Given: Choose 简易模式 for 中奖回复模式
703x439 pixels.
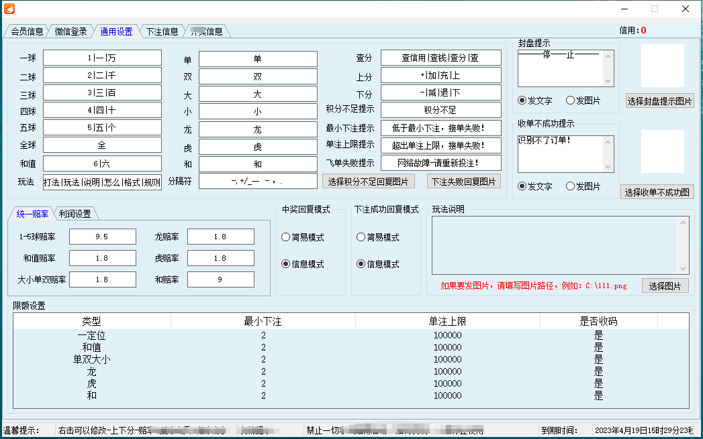Looking at the screenshot, I should (286, 237).
